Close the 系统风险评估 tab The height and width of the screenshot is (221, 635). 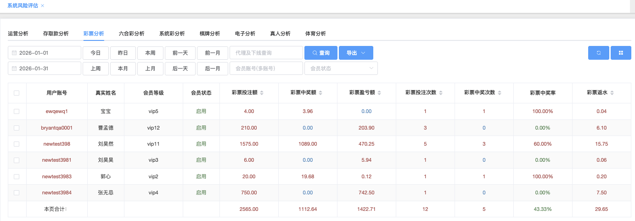click(43, 6)
